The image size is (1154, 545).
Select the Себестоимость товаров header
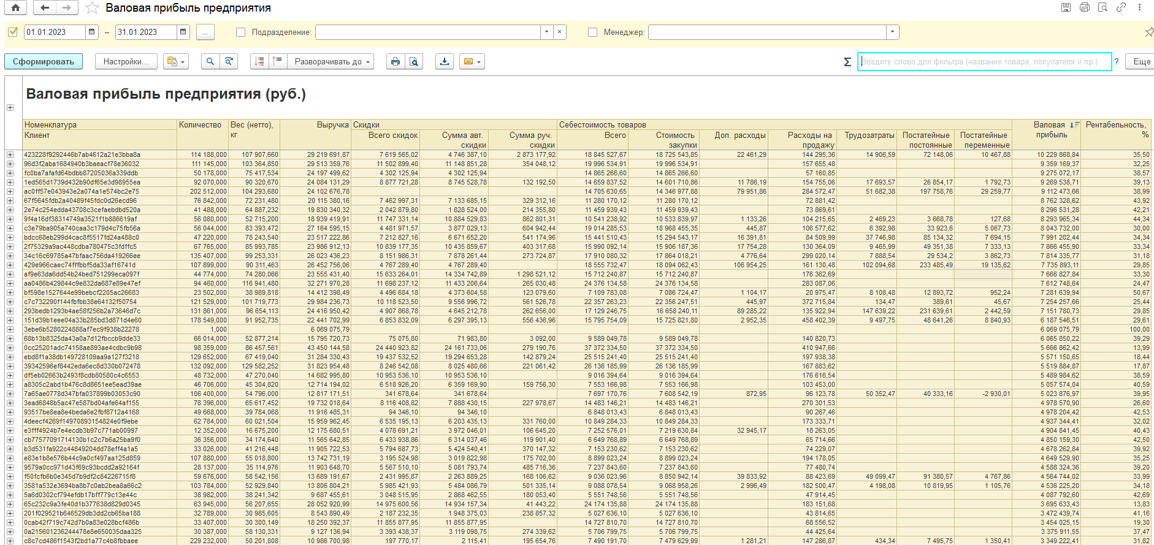click(785, 124)
